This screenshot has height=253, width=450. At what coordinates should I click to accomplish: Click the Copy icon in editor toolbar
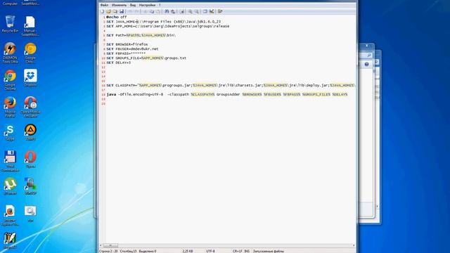(x=152, y=11)
